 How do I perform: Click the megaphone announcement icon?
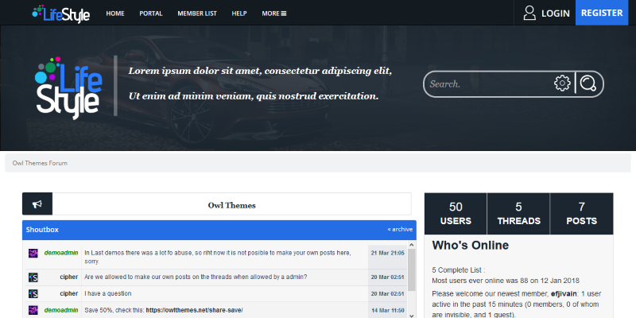coord(37,204)
